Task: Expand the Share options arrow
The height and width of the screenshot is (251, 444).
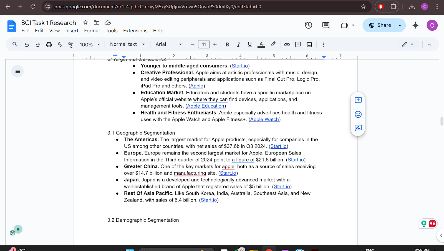Action: 400,25
